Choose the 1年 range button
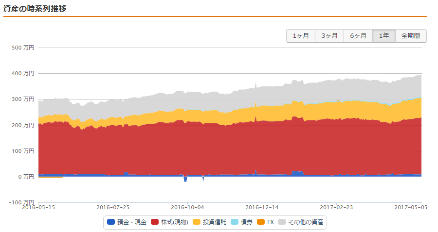The height and width of the screenshot is (232, 438). (384, 36)
